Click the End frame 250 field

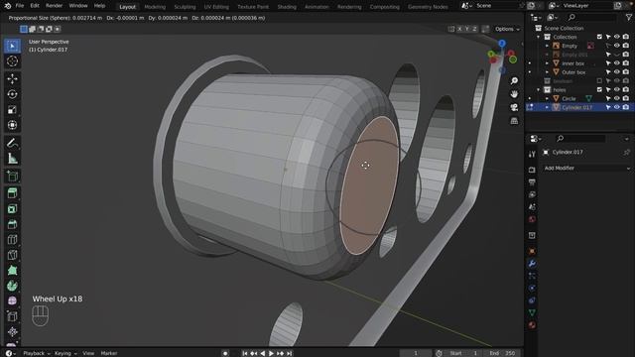coord(502,353)
